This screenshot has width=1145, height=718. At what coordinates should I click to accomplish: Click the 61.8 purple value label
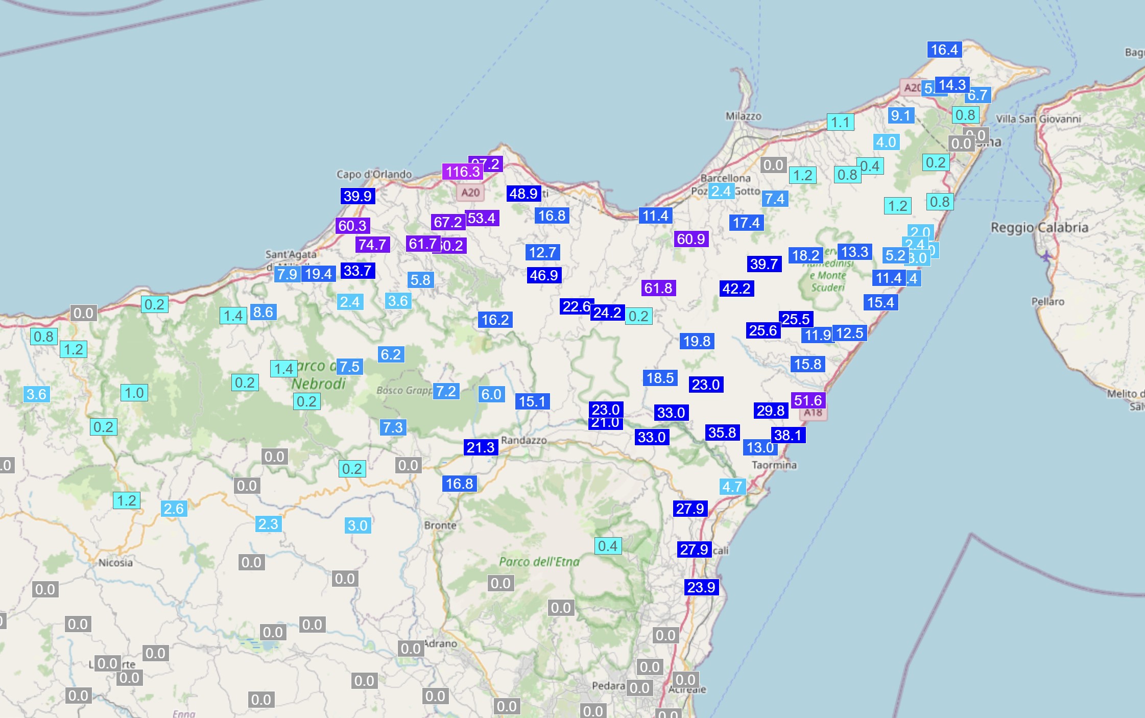click(x=658, y=288)
